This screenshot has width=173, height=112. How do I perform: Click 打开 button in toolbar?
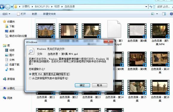tap(22, 14)
